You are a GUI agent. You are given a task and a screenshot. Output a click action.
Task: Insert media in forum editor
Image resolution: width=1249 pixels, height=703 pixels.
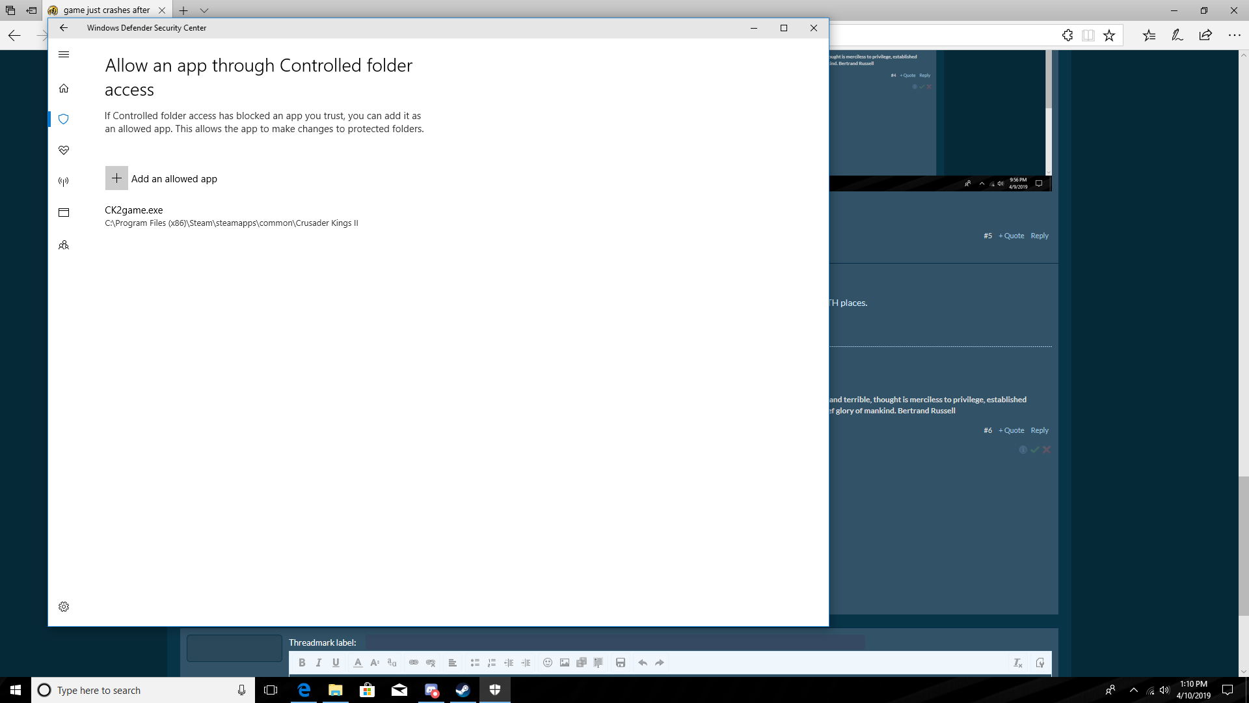pos(582,663)
